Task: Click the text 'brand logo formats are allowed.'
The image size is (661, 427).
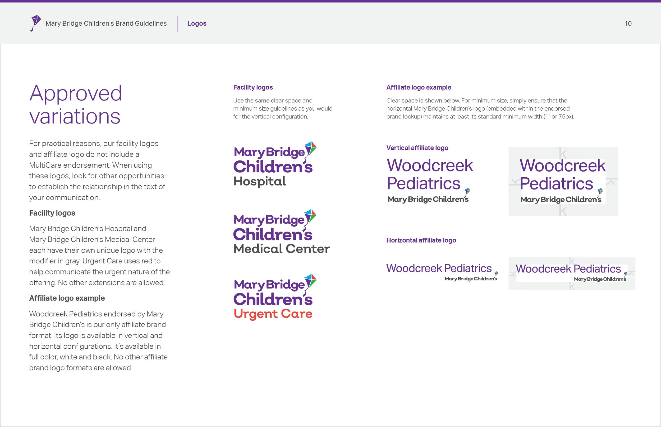Action: coord(81,368)
